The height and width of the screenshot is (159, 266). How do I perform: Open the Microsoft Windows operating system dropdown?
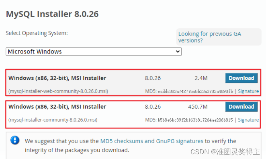click(x=94, y=52)
